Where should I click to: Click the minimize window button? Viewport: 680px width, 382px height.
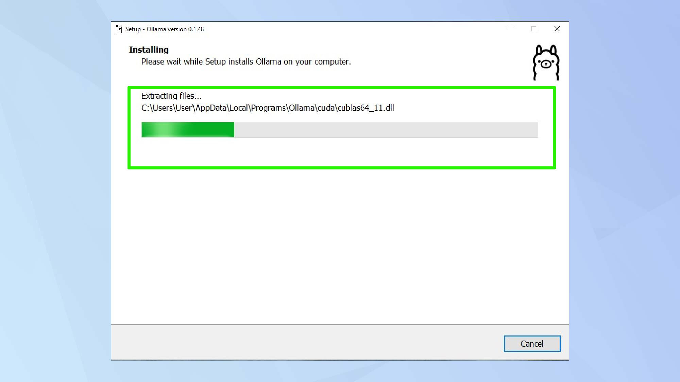coord(510,29)
